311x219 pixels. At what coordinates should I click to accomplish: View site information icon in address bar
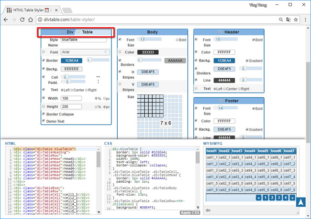click(x=40, y=20)
